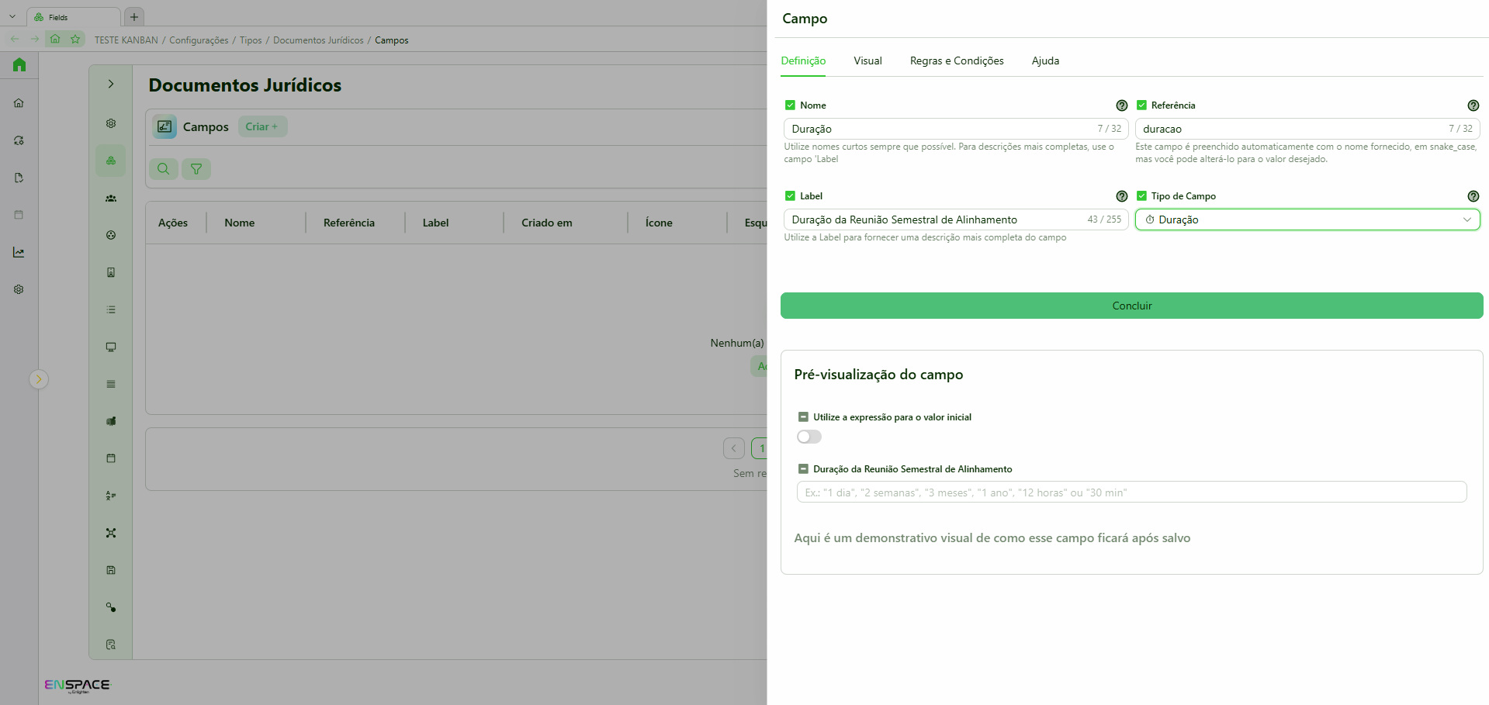The image size is (1489, 705).
Task: Toggle the 'Utilize a expressão para o valor inicial' checkbox
Action: click(803, 417)
